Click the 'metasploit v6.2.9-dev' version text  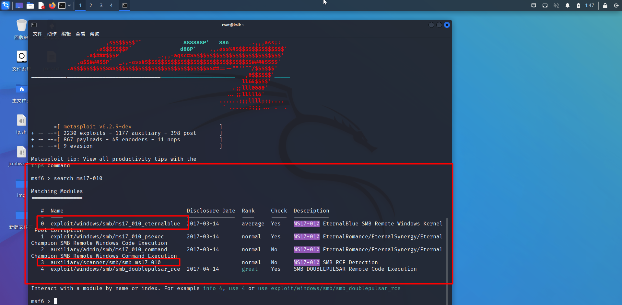pos(98,126)
